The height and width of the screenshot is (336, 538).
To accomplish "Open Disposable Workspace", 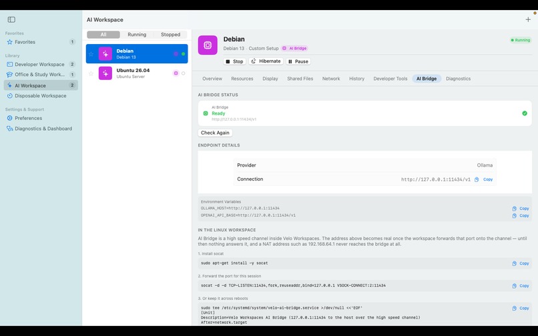I will coord(41,95).
